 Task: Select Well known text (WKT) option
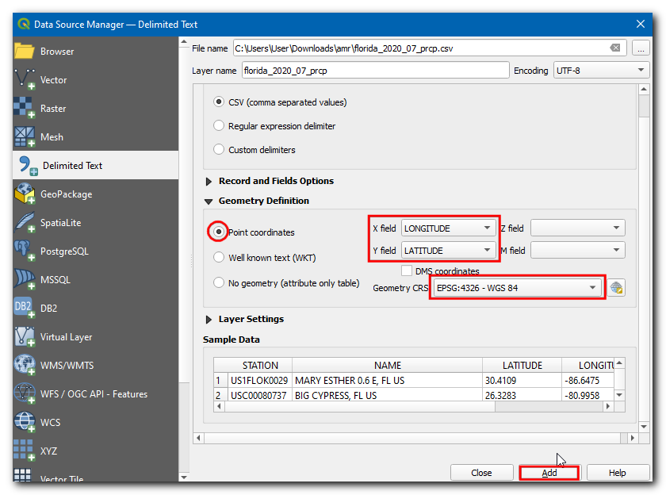coord(219,258)
